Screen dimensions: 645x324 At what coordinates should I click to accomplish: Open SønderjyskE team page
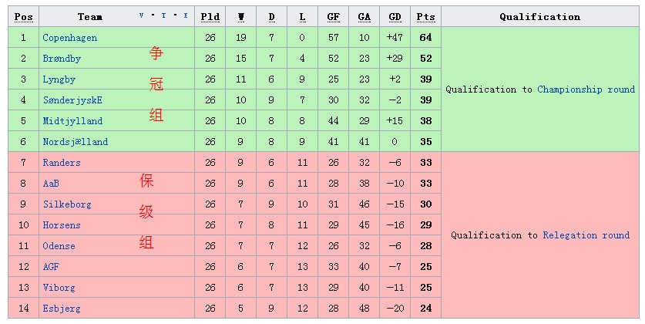pyautogui.click(x=72, y=100)
